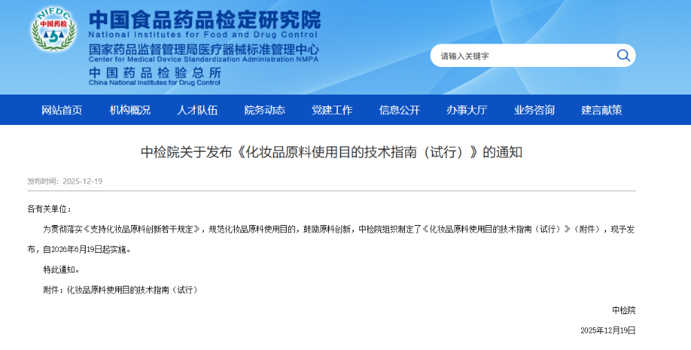Click the text 国家药品监督管理局医疗器械标准管理中心
The width and height of the screenshot is (691, 350).
point(204,49)
